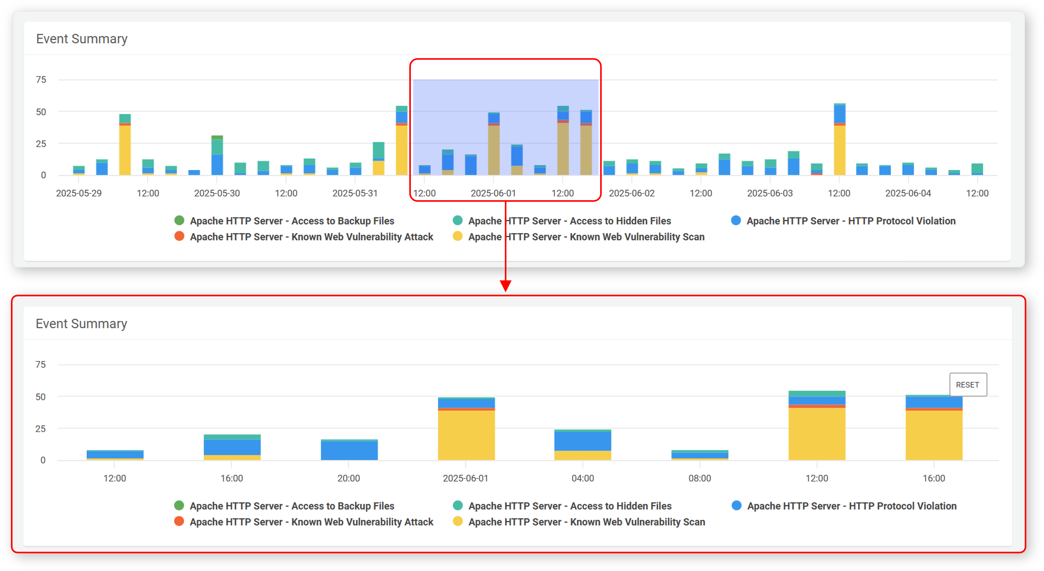Click blue Protocol Violation color dot in bottom legend
Image resolution: width=1044 pixels, height=571 pixels.
tap(737, 505)
